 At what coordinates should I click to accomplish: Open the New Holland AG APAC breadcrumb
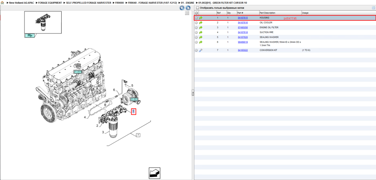pyautogui.click(x=21, y=3)
